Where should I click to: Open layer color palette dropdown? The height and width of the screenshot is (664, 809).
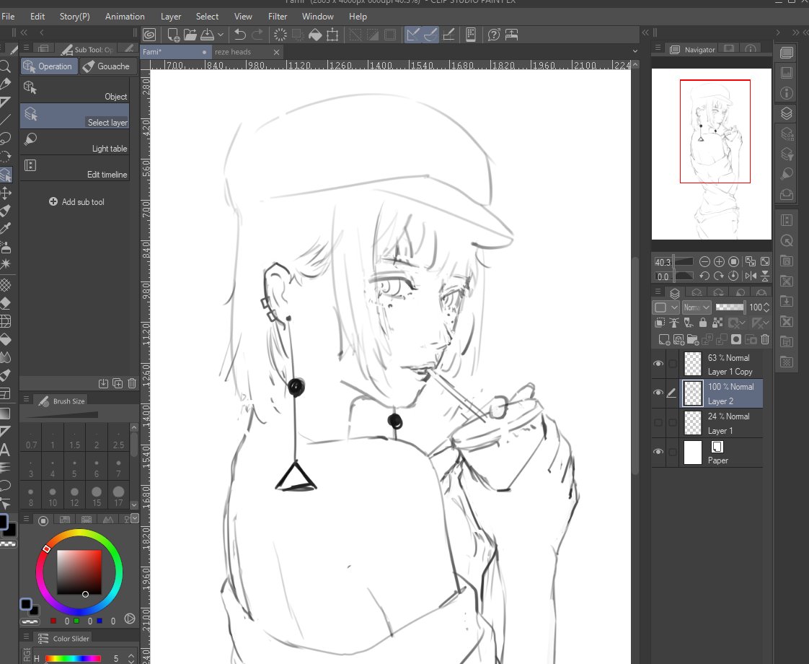pos(667,307)
